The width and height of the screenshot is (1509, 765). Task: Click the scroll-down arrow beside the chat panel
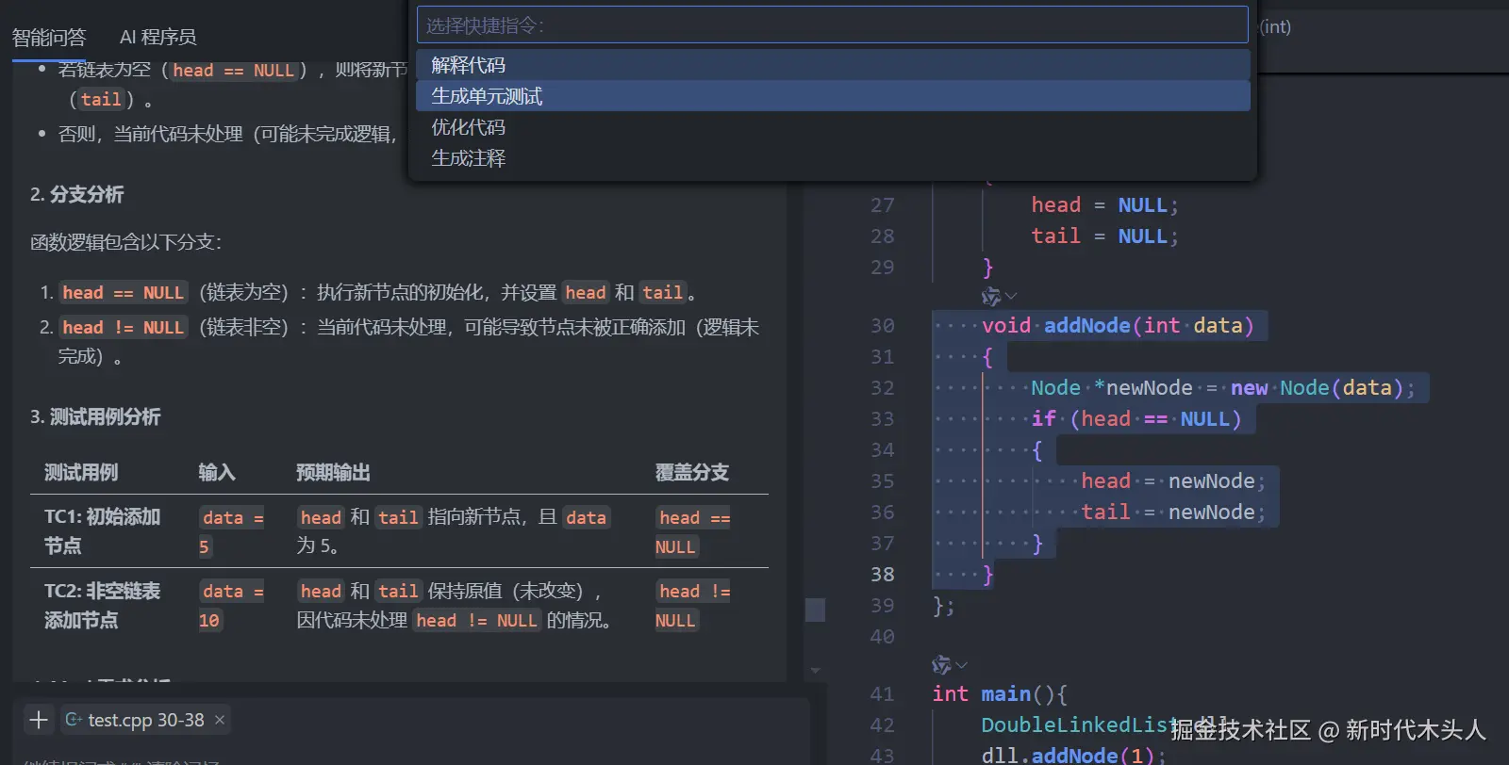(x=815, y=671)
